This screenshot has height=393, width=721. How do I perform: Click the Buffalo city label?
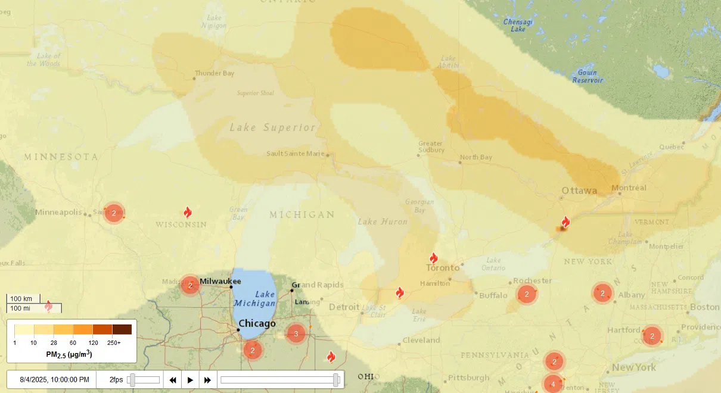pos(493,295)
